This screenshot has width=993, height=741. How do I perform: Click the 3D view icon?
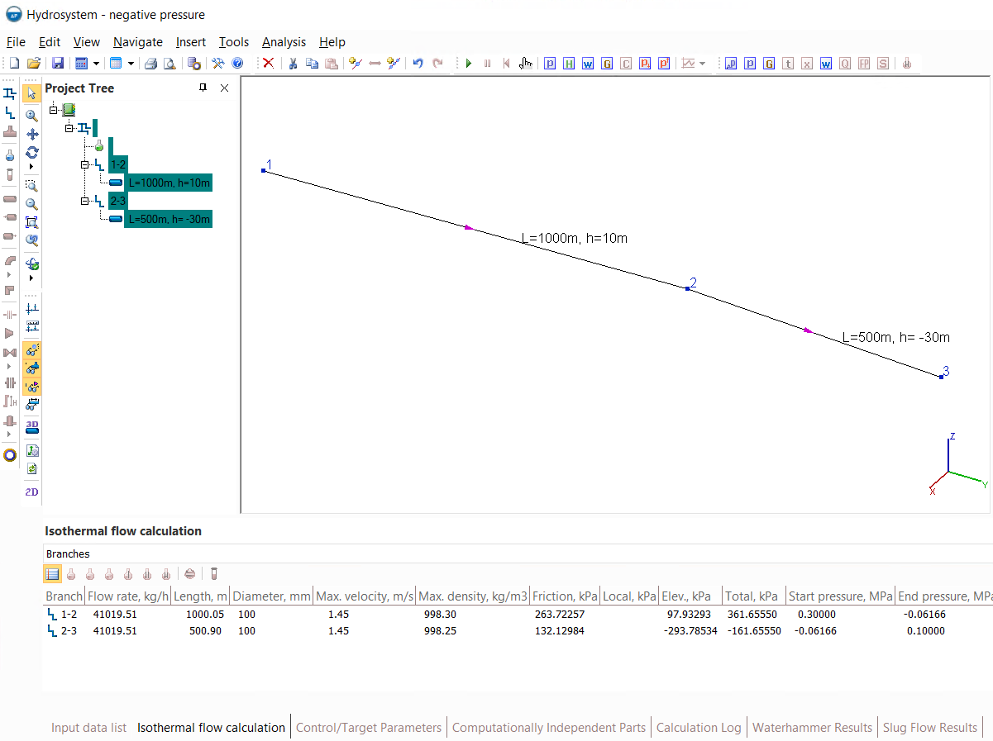(x=31, y=426)
